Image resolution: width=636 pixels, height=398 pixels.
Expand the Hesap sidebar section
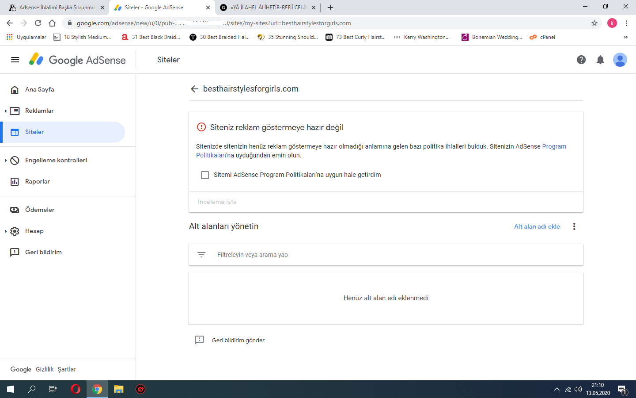coord(5,231)
